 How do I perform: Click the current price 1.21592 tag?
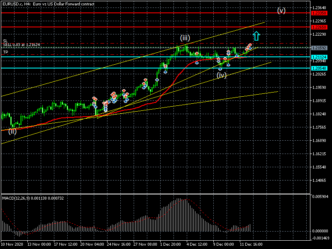[319, 48]
